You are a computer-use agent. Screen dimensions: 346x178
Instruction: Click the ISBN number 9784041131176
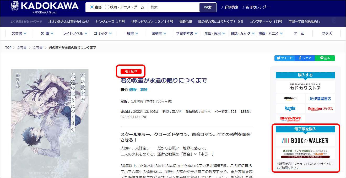click(133, 117)
